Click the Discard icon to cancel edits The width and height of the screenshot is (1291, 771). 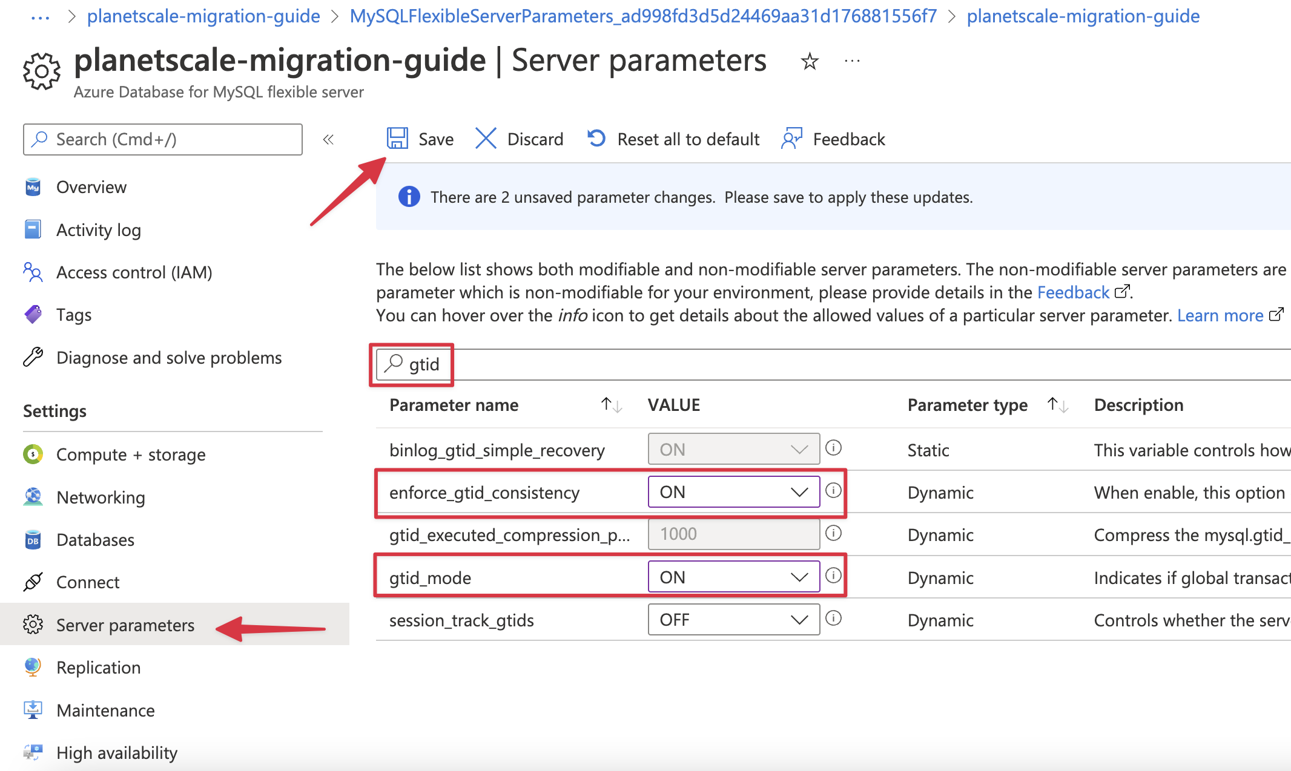click(486, 139)
